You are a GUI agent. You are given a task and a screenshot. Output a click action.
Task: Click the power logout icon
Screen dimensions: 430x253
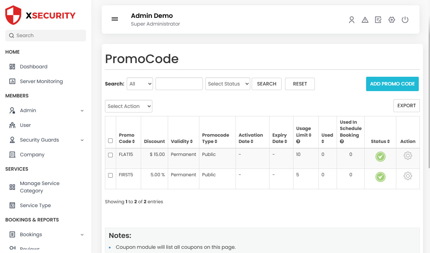[x=405, y=20]
